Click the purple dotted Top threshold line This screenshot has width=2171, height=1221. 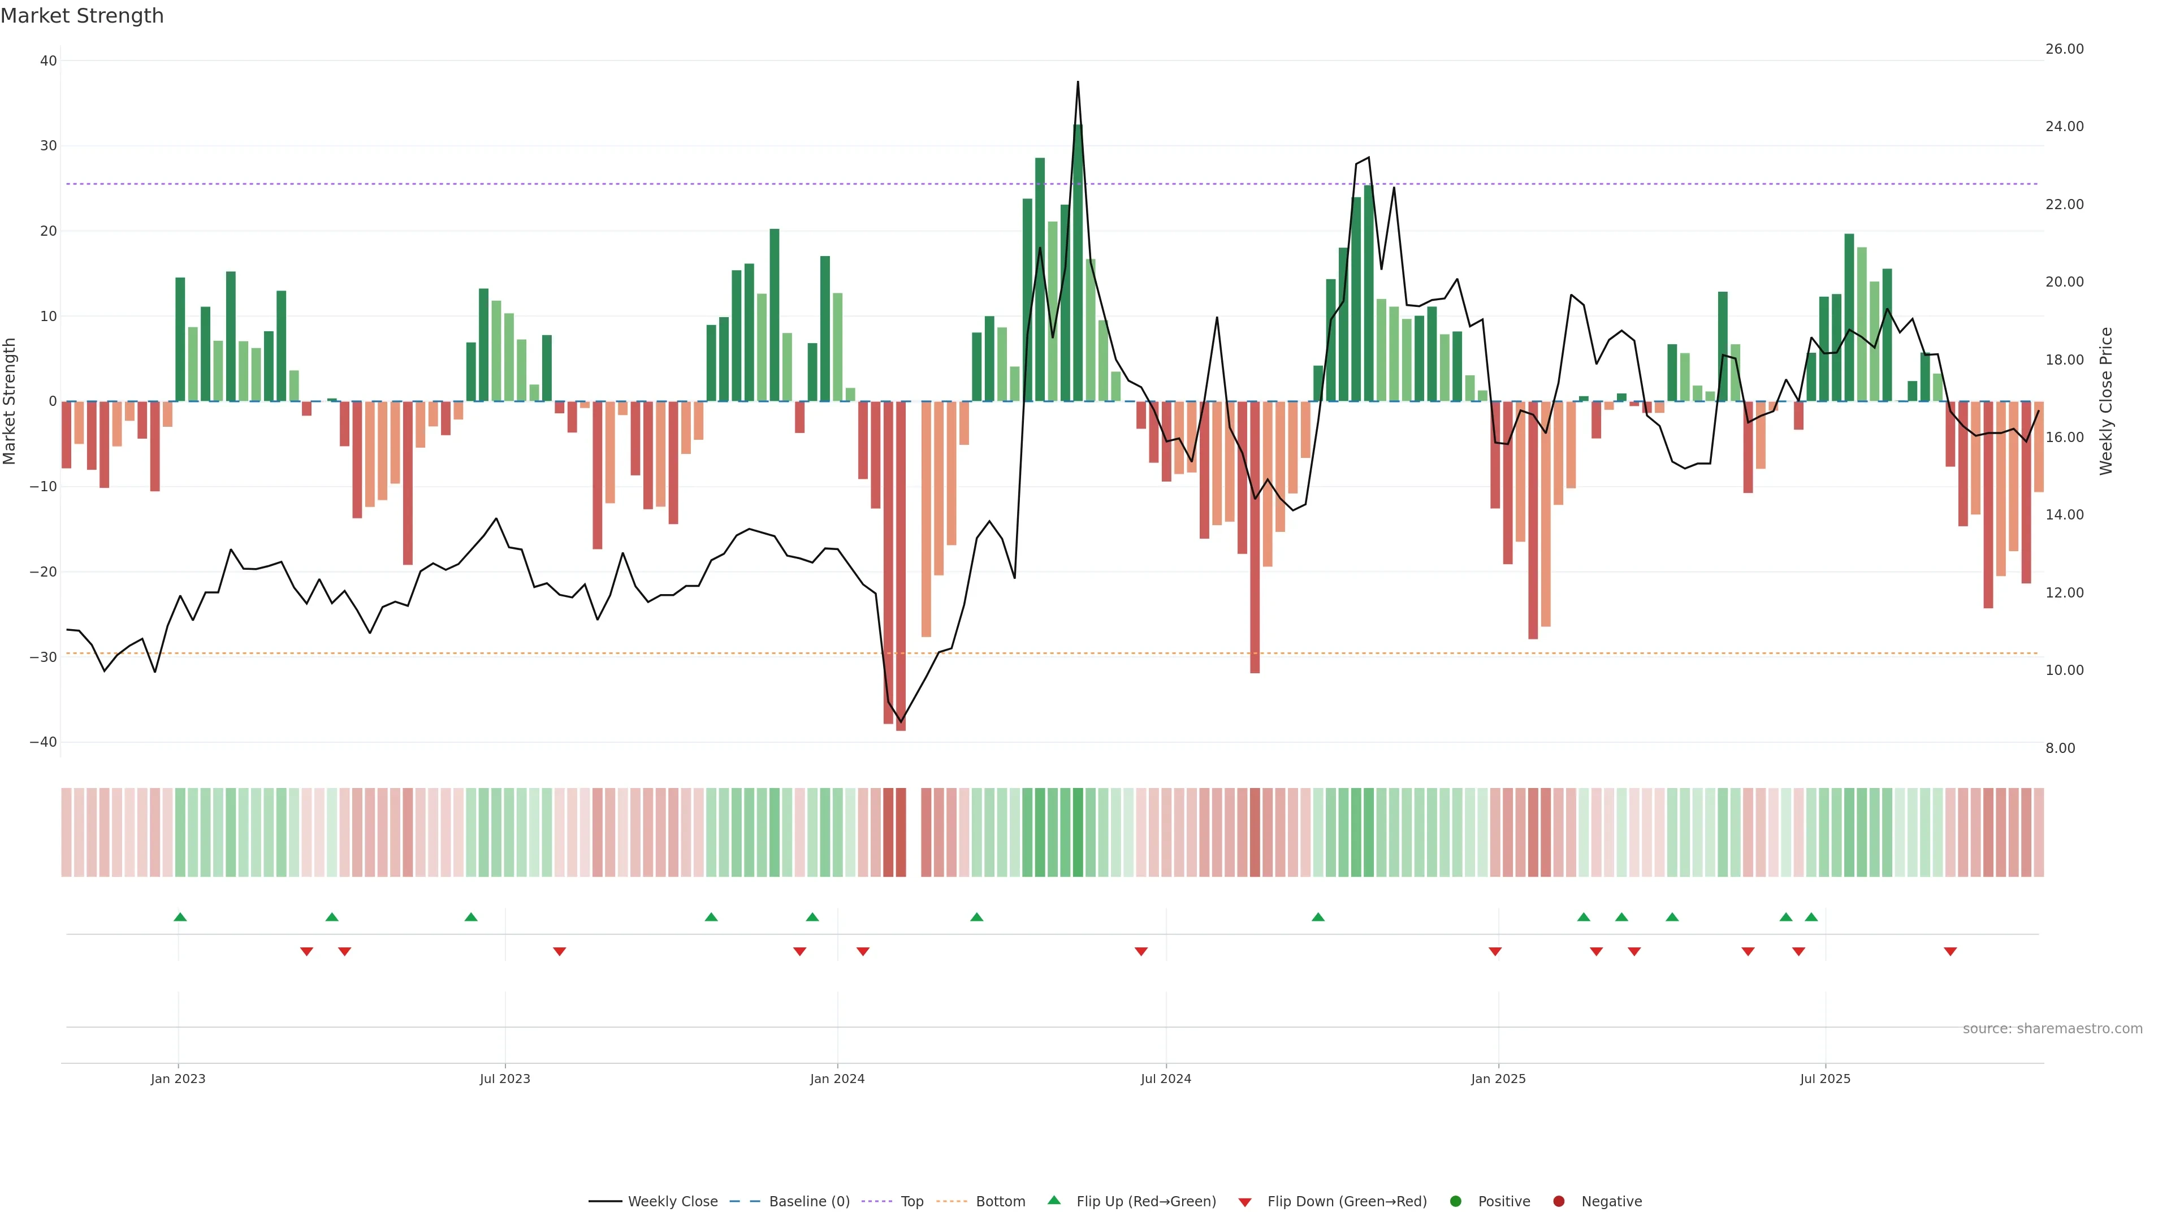(590, 184)
